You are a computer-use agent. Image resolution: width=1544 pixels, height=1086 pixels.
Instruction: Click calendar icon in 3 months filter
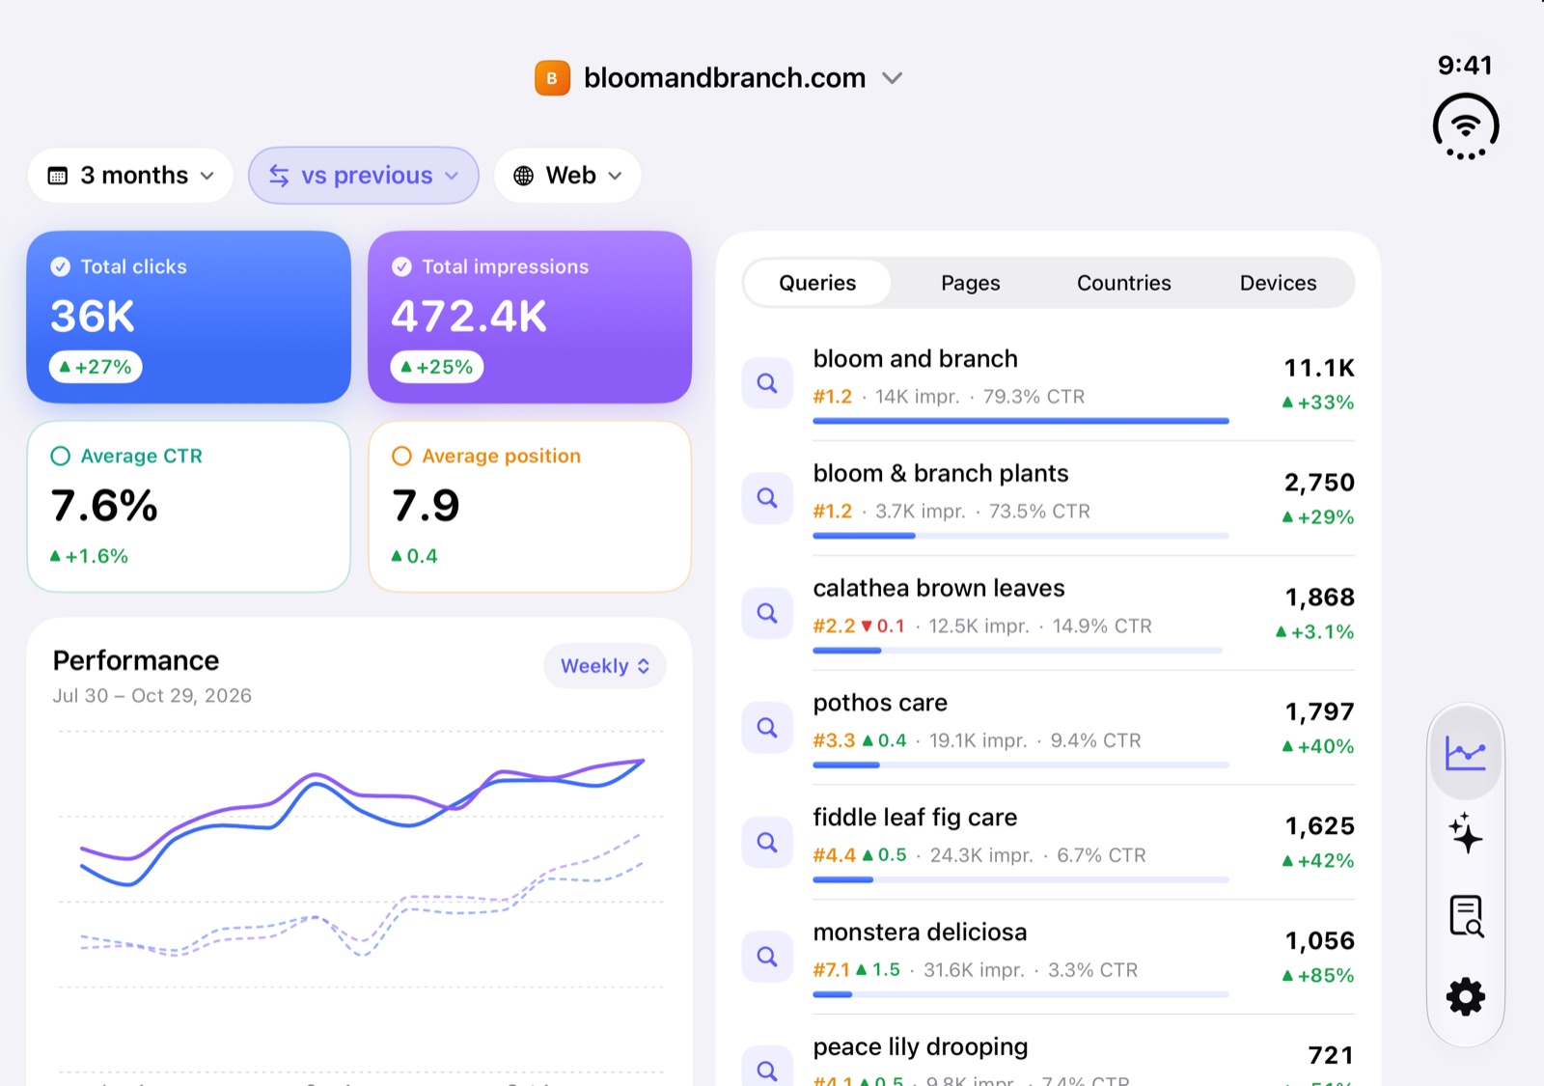tap(58, 176)
